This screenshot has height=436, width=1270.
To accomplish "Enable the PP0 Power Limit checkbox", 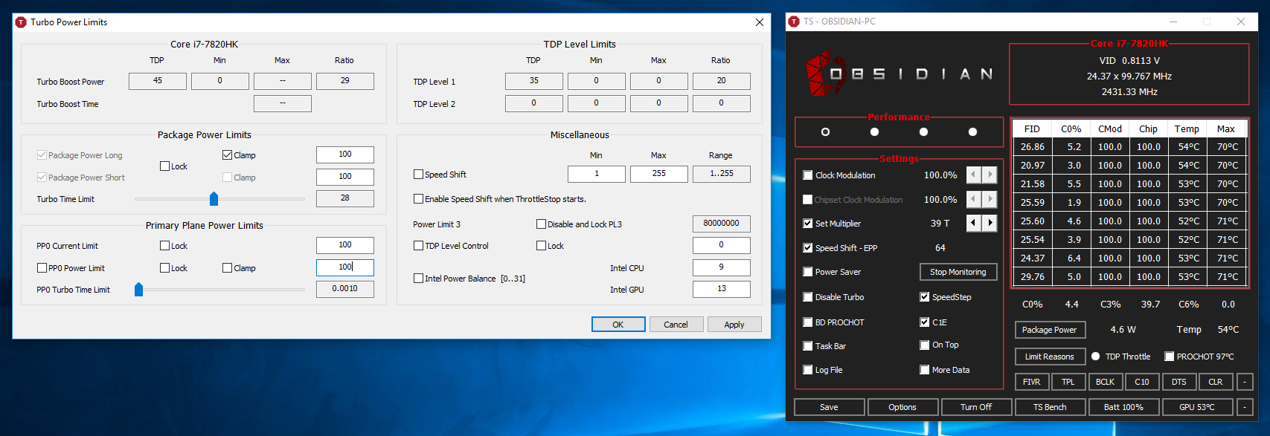I will [42, 268].
